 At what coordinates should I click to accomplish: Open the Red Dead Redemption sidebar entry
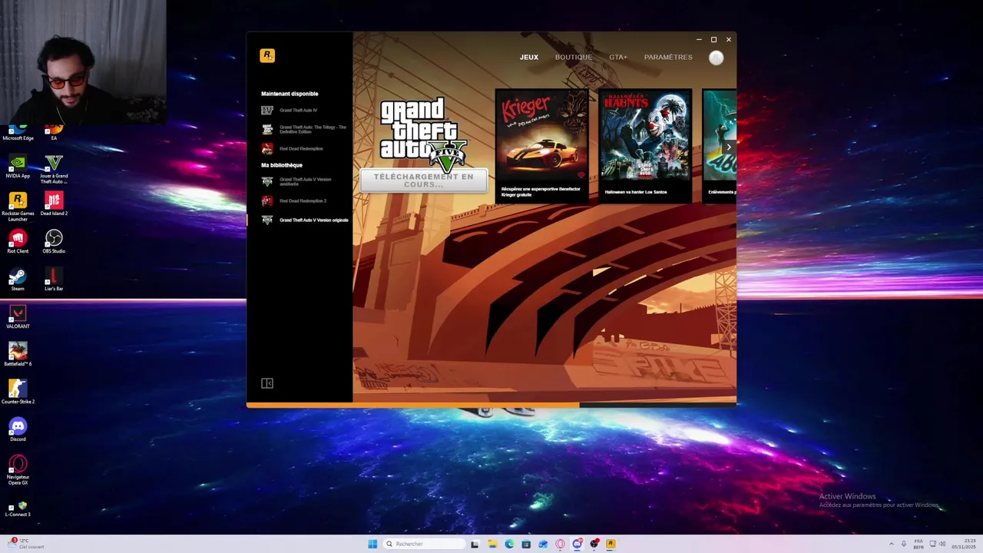(x=300, y=148)
